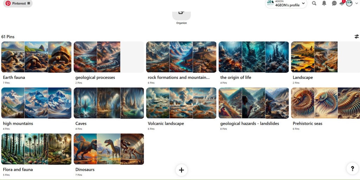360x180 pixels.
Task: Select the origin of life board
Action: (253, 57)
